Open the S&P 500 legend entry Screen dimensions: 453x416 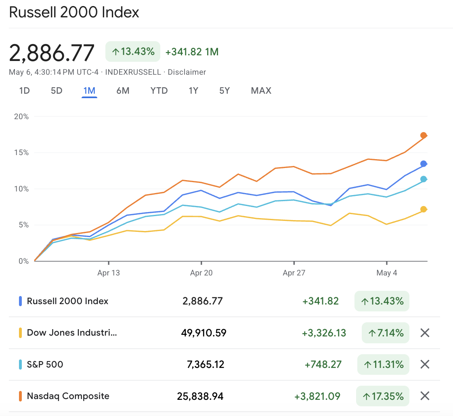45,364
